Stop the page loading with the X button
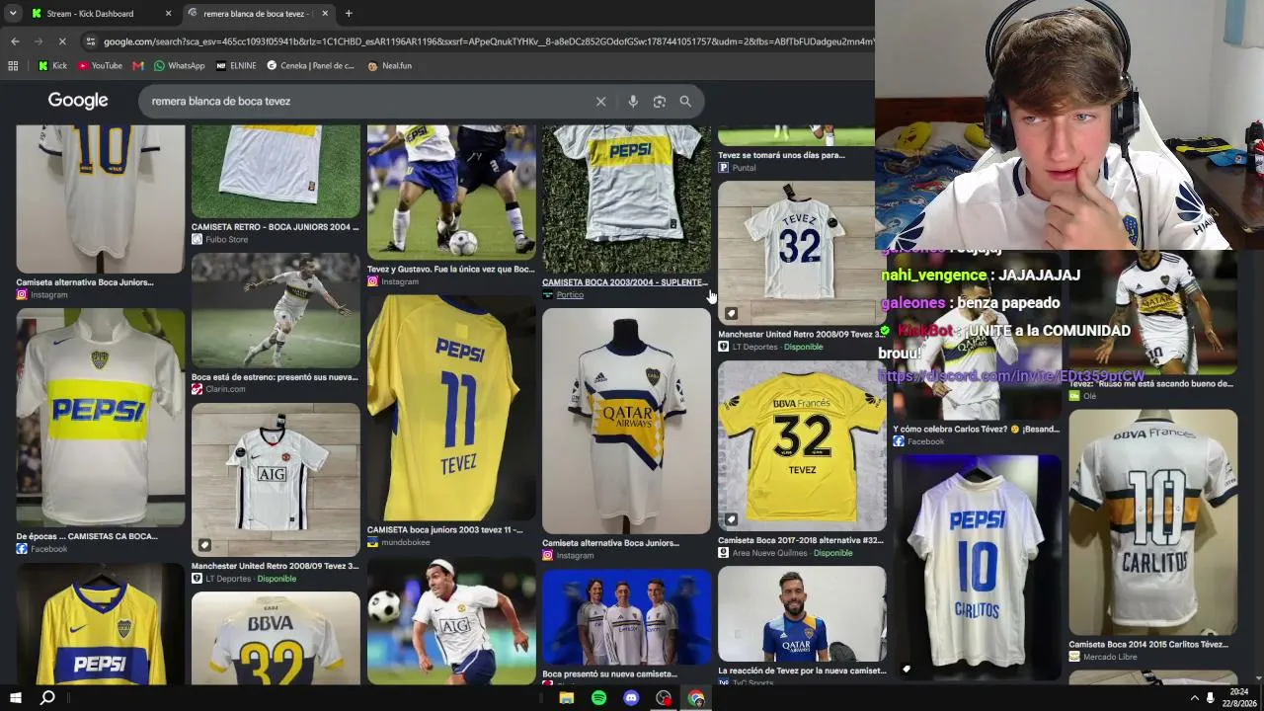1264x711 pixels. click(61, 41)
